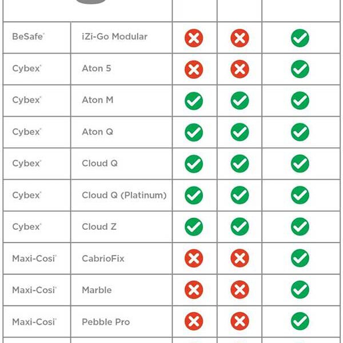This screenshot has height=343, width=343.
Task: Select the Pebble Pro model text
Action: pos(106,322)
